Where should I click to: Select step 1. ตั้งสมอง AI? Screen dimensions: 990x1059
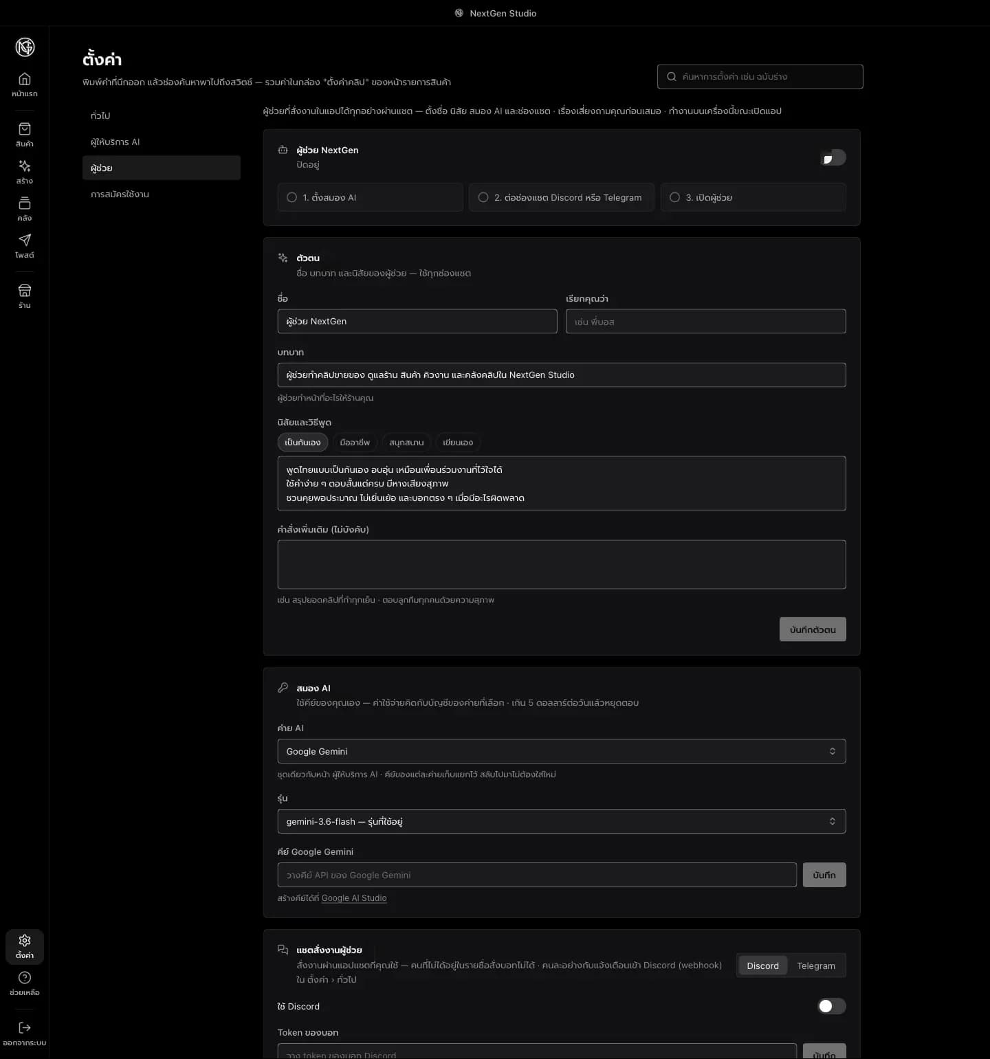(x=370, y=197)
